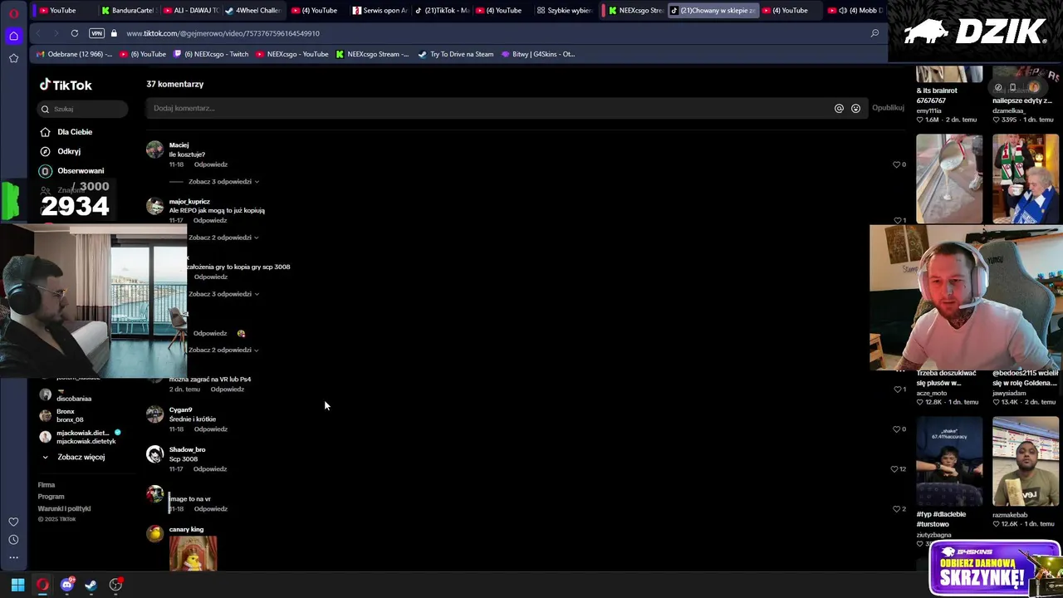Open major_kupricz's profile avatar

(x=155, y=206)
